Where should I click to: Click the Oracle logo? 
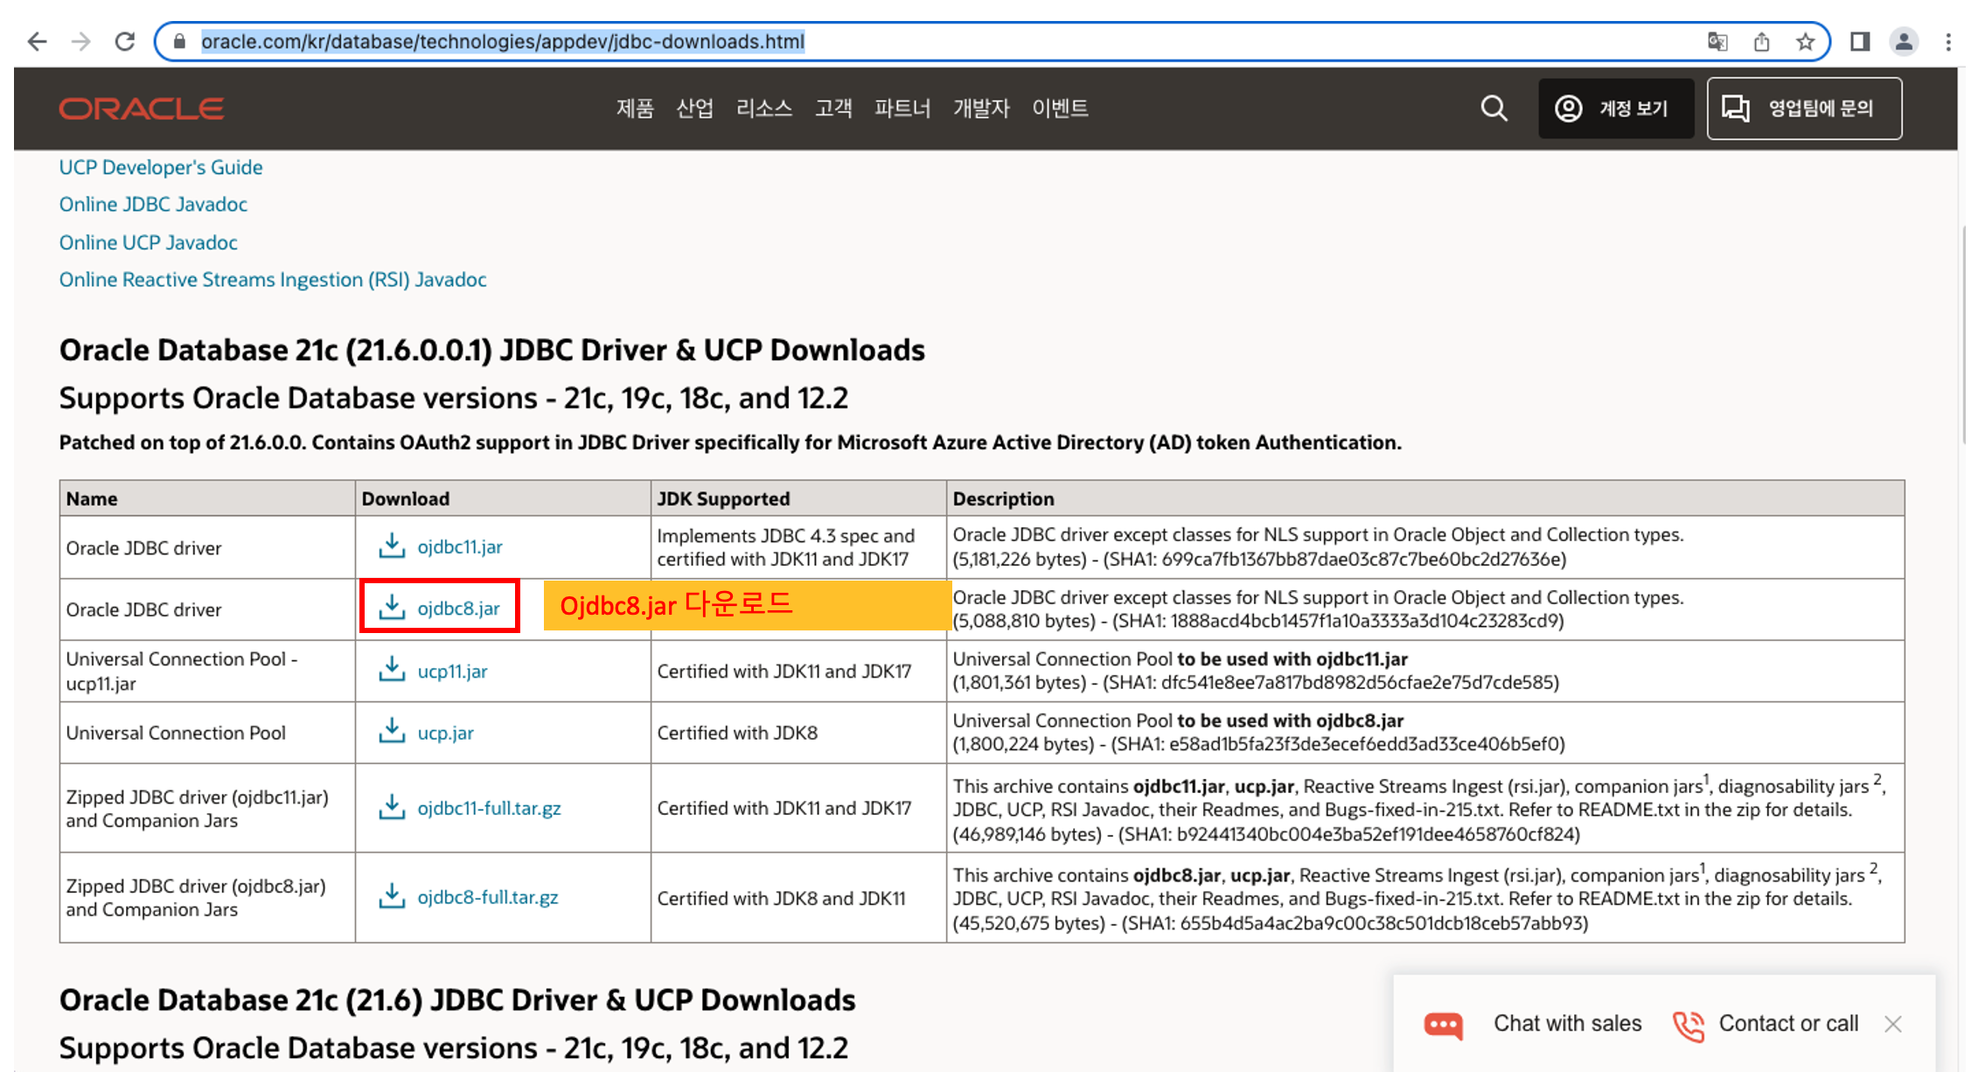pyautogui.click(x=142, y=108)
